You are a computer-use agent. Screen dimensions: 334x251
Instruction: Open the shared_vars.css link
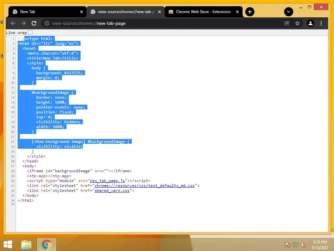[x=112, y=191]
